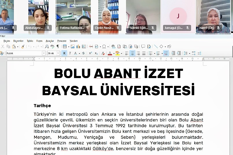Select the Clone Formatting paintbrush

(x=23, y=47)
